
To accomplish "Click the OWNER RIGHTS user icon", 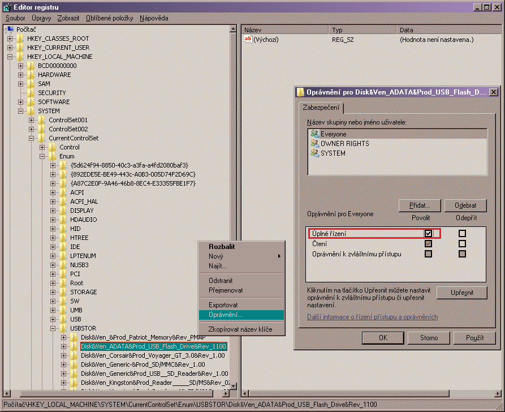I will [314, 144].
